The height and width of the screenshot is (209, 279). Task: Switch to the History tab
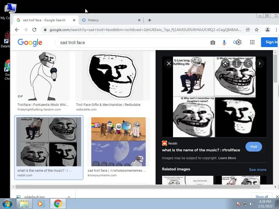(x=110, y=20)
